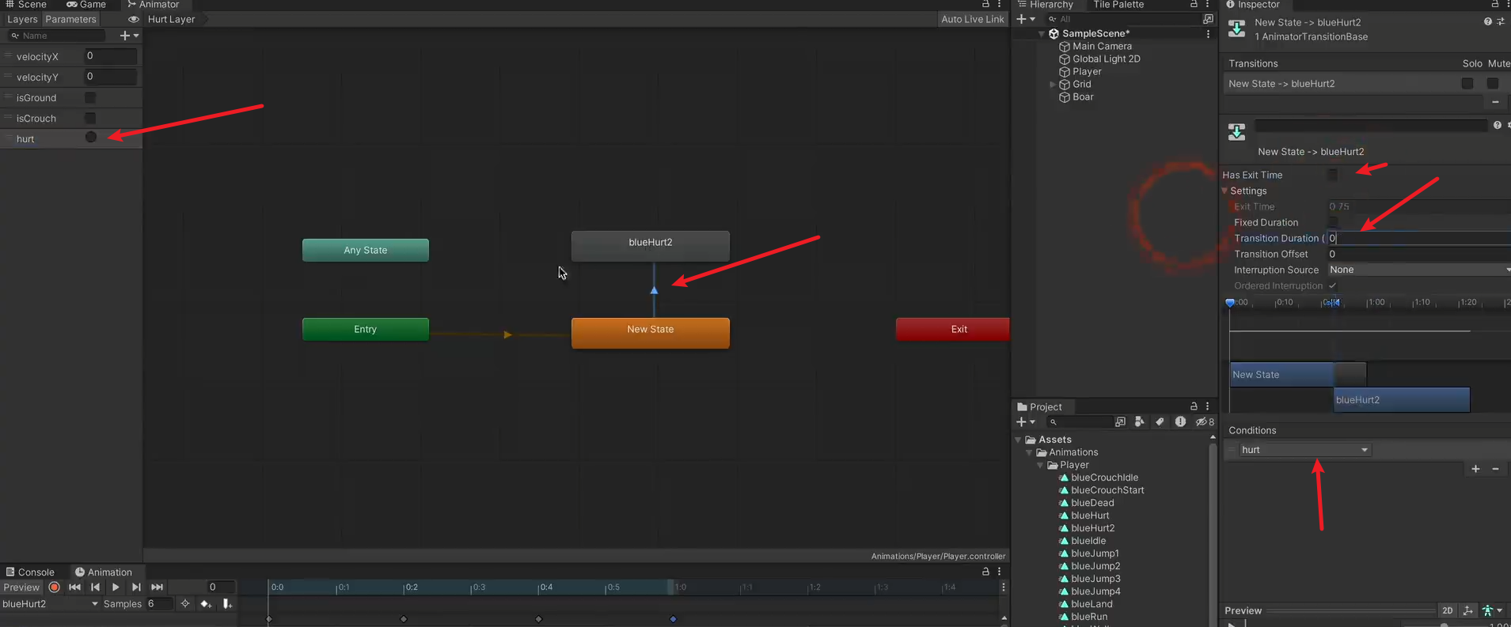The image size is (1511, 627).
Task: Collapse the Settings foldout
Action: [1225, 191]
